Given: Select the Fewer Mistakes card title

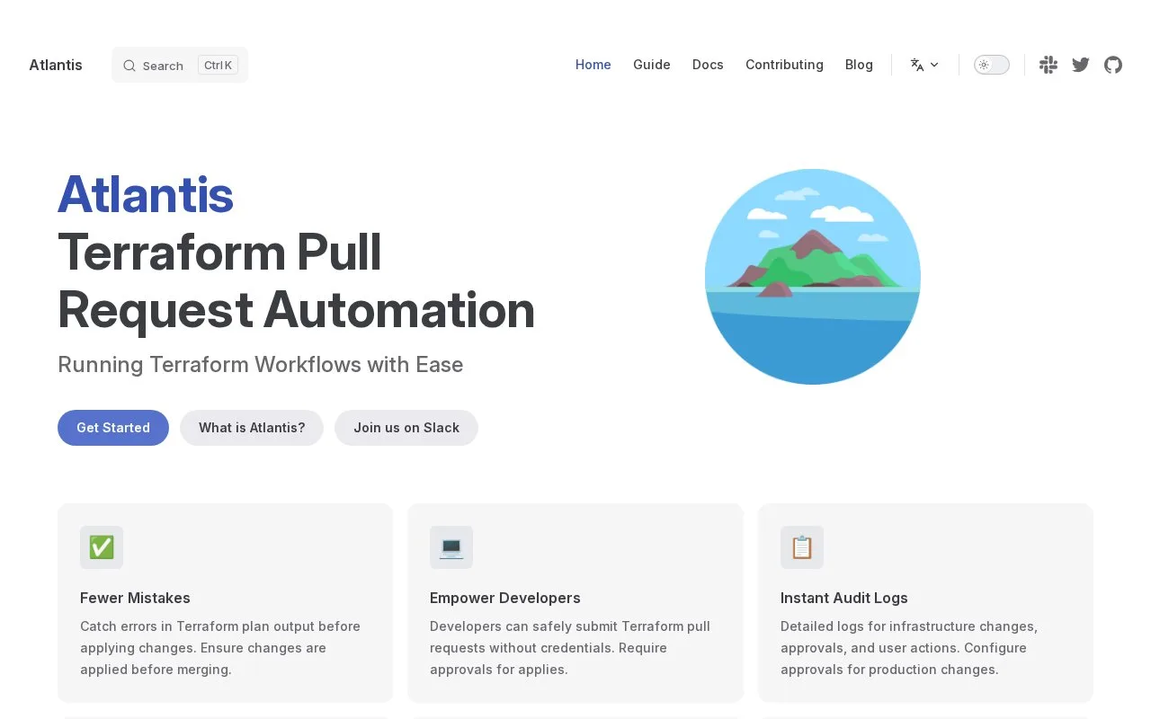Looking at the screenshot, I should coord(135,598).
